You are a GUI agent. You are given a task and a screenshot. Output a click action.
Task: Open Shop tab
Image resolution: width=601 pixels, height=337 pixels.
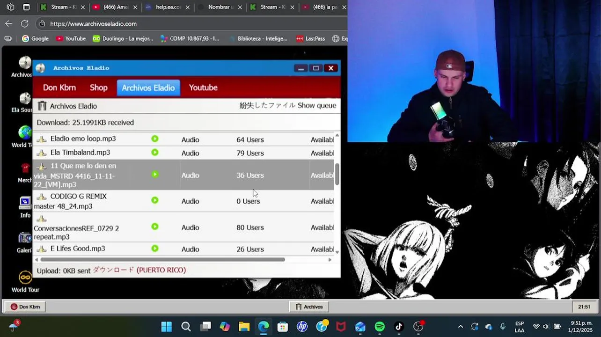pos(99,88)
